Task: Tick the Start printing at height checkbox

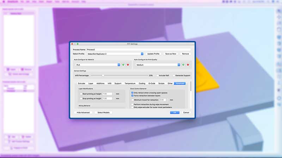Action: 80,94
